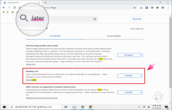Switch to the Available tab
Viewport: 172px width, 110px height.
coord(55,36)
